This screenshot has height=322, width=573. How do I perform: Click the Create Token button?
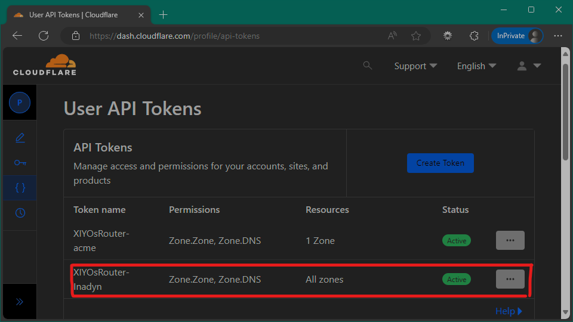[440, 163]
